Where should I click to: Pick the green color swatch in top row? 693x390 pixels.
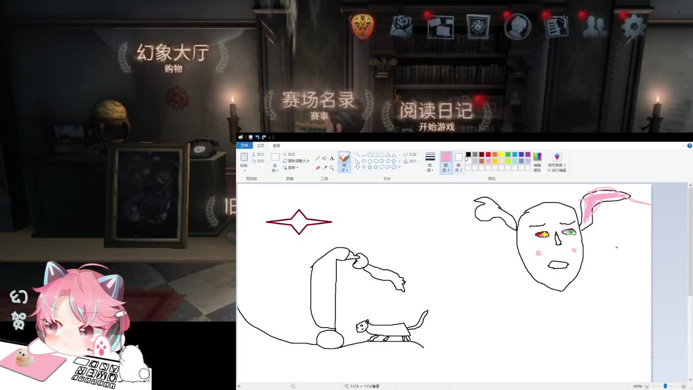coord(508,154)
